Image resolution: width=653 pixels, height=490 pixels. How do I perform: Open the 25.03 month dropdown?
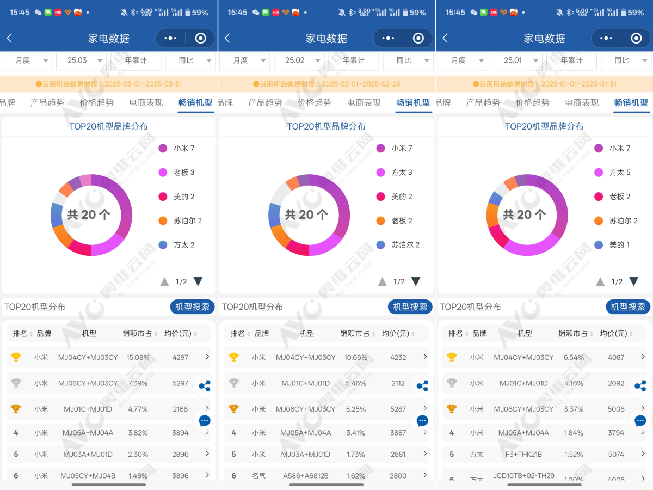(x=82, y=60)
